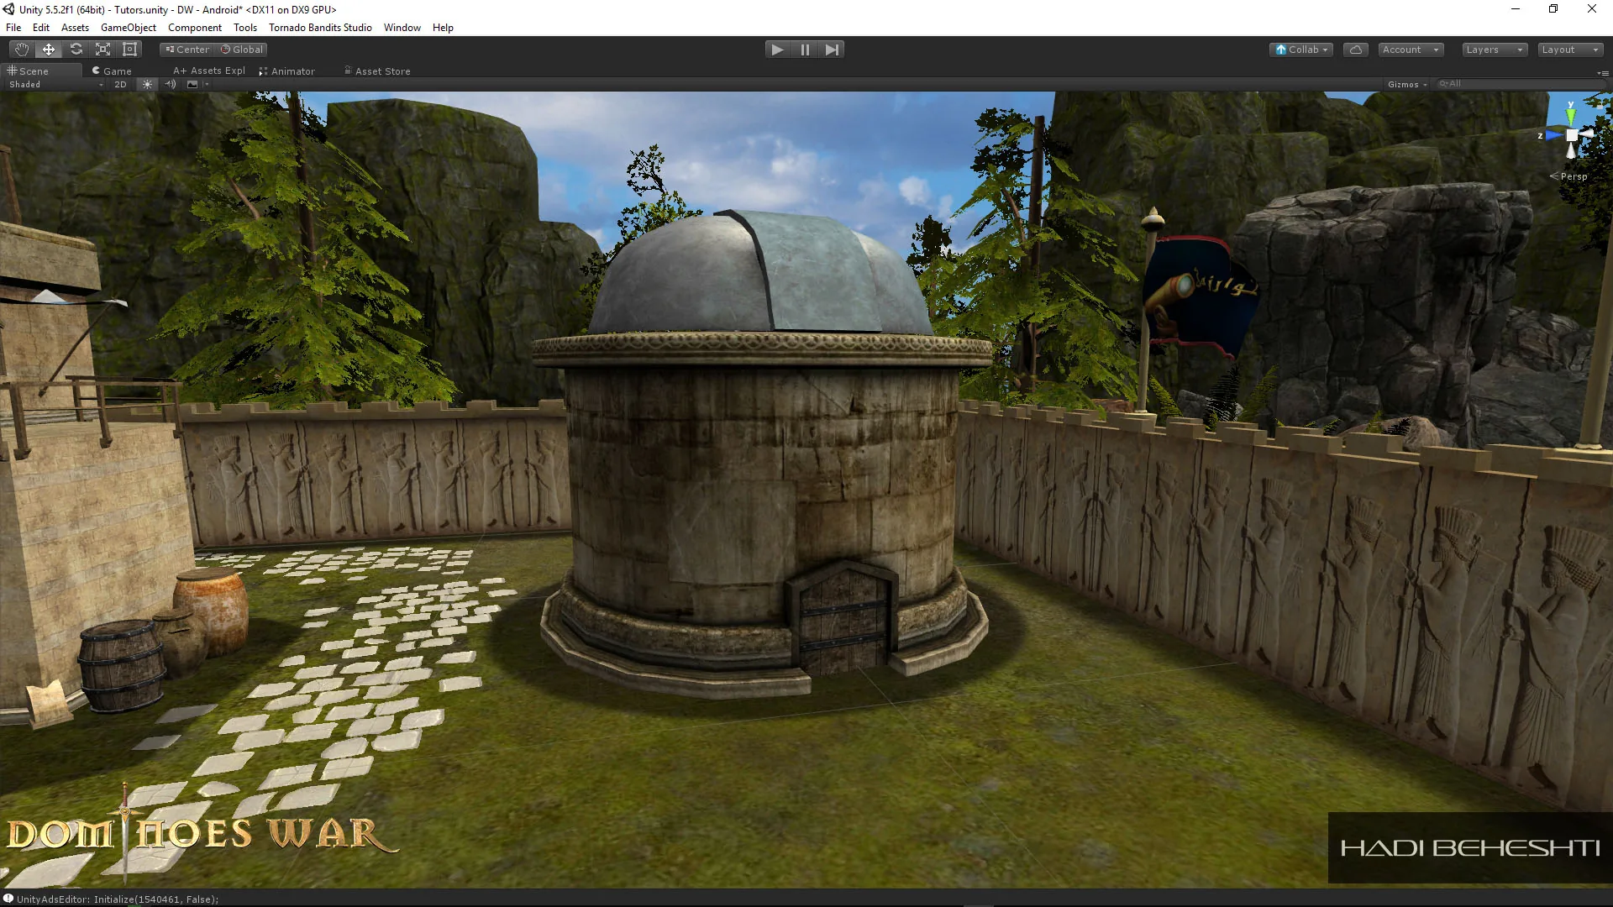1613x907 pixels.
Task: Open the Tornado Bandits Studio menu
Action: click(x=320, y=28)
